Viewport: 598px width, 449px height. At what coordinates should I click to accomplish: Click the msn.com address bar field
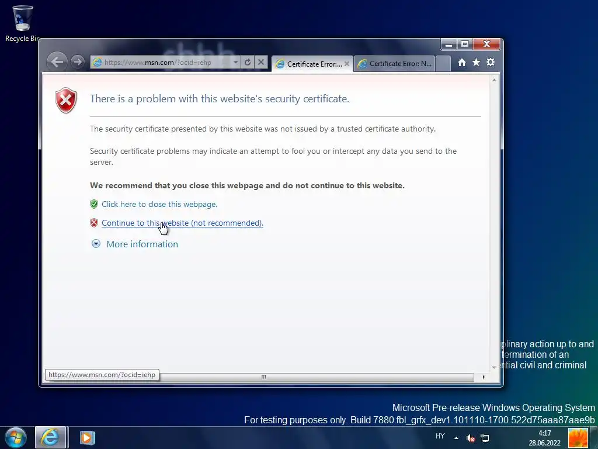point(161,62)
